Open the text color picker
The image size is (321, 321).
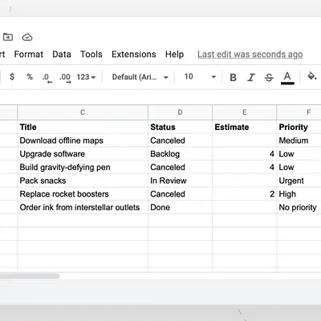click(287, 78)
